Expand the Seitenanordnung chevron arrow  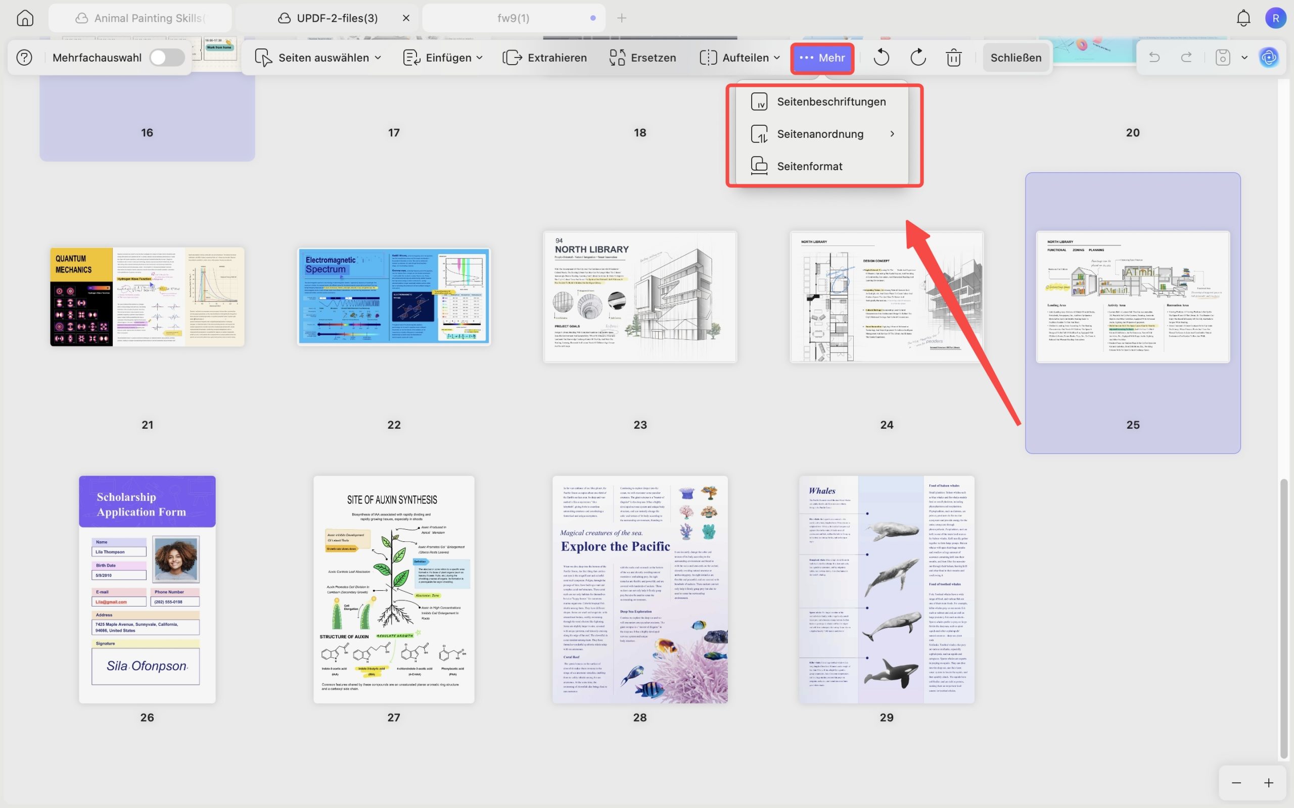point(892,134)
